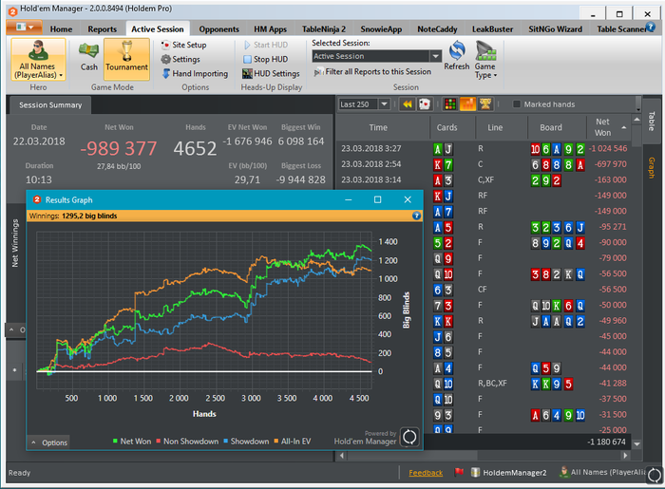Open HUD Settings
The width and height of the screenshot is (665, 489).
[271, 74]
